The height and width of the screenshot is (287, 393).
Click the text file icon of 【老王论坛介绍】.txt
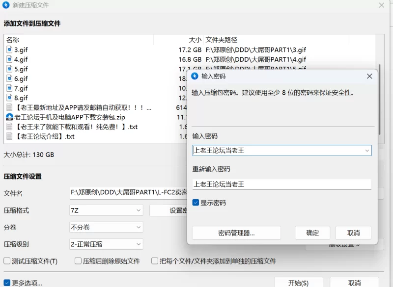pos(9,136)
